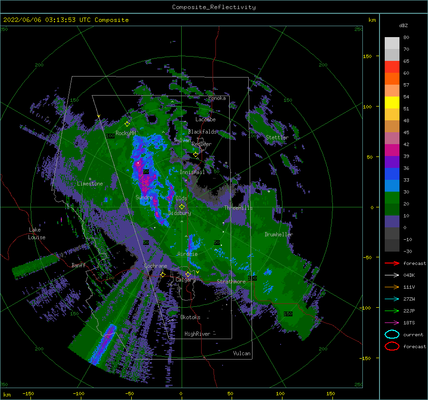Click the Innisfail town label

coord(192,172)
